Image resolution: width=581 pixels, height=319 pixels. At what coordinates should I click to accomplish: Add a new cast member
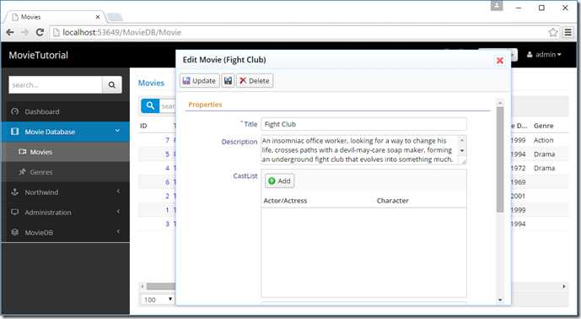coord(279,181)
